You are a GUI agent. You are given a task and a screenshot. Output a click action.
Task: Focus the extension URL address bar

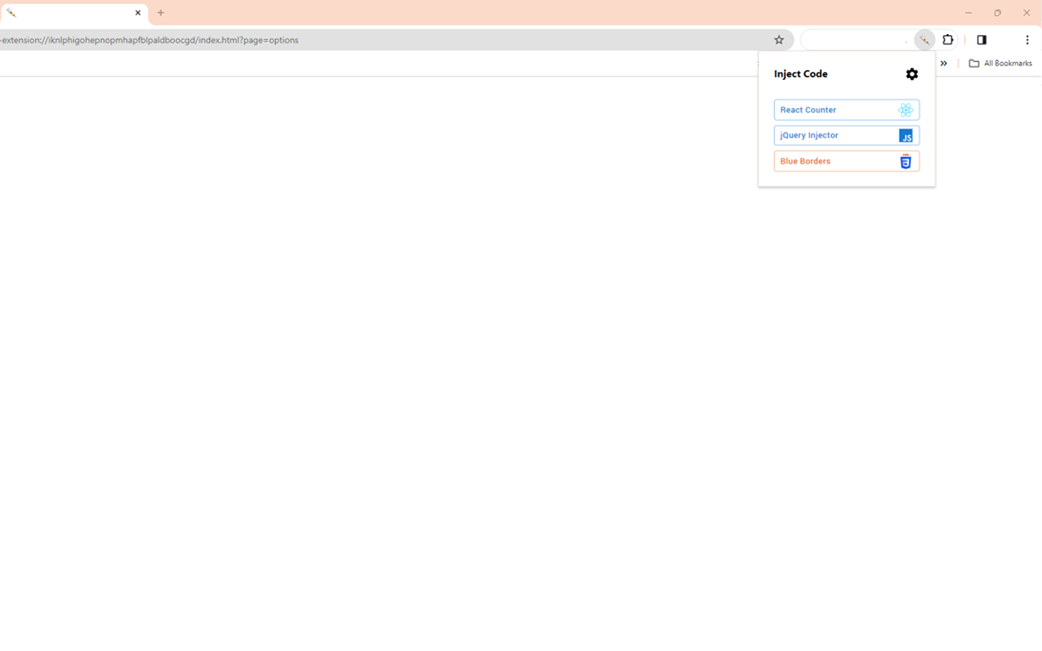point(383,39)
